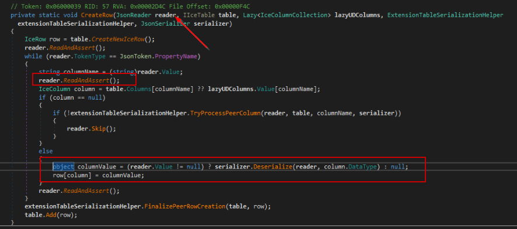Click the CreateRow method name
This screenshot has height=229, width=517.
pos(97,15)
